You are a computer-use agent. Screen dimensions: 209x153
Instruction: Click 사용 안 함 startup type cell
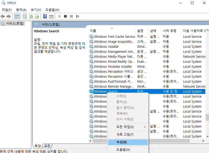pyautogui.click(x=170, y=91)
